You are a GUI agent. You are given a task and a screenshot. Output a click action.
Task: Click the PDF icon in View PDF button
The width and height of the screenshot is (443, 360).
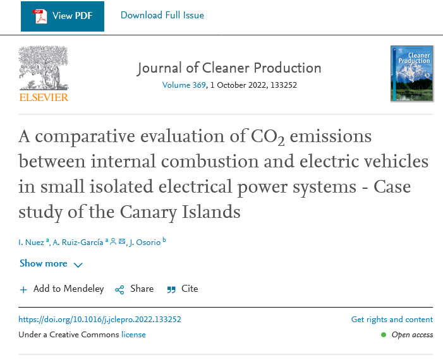click(x=40, y=16)
